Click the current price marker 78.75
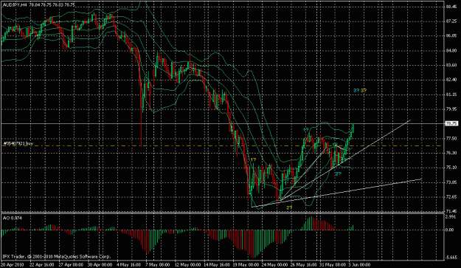 (x=451, y=123)
